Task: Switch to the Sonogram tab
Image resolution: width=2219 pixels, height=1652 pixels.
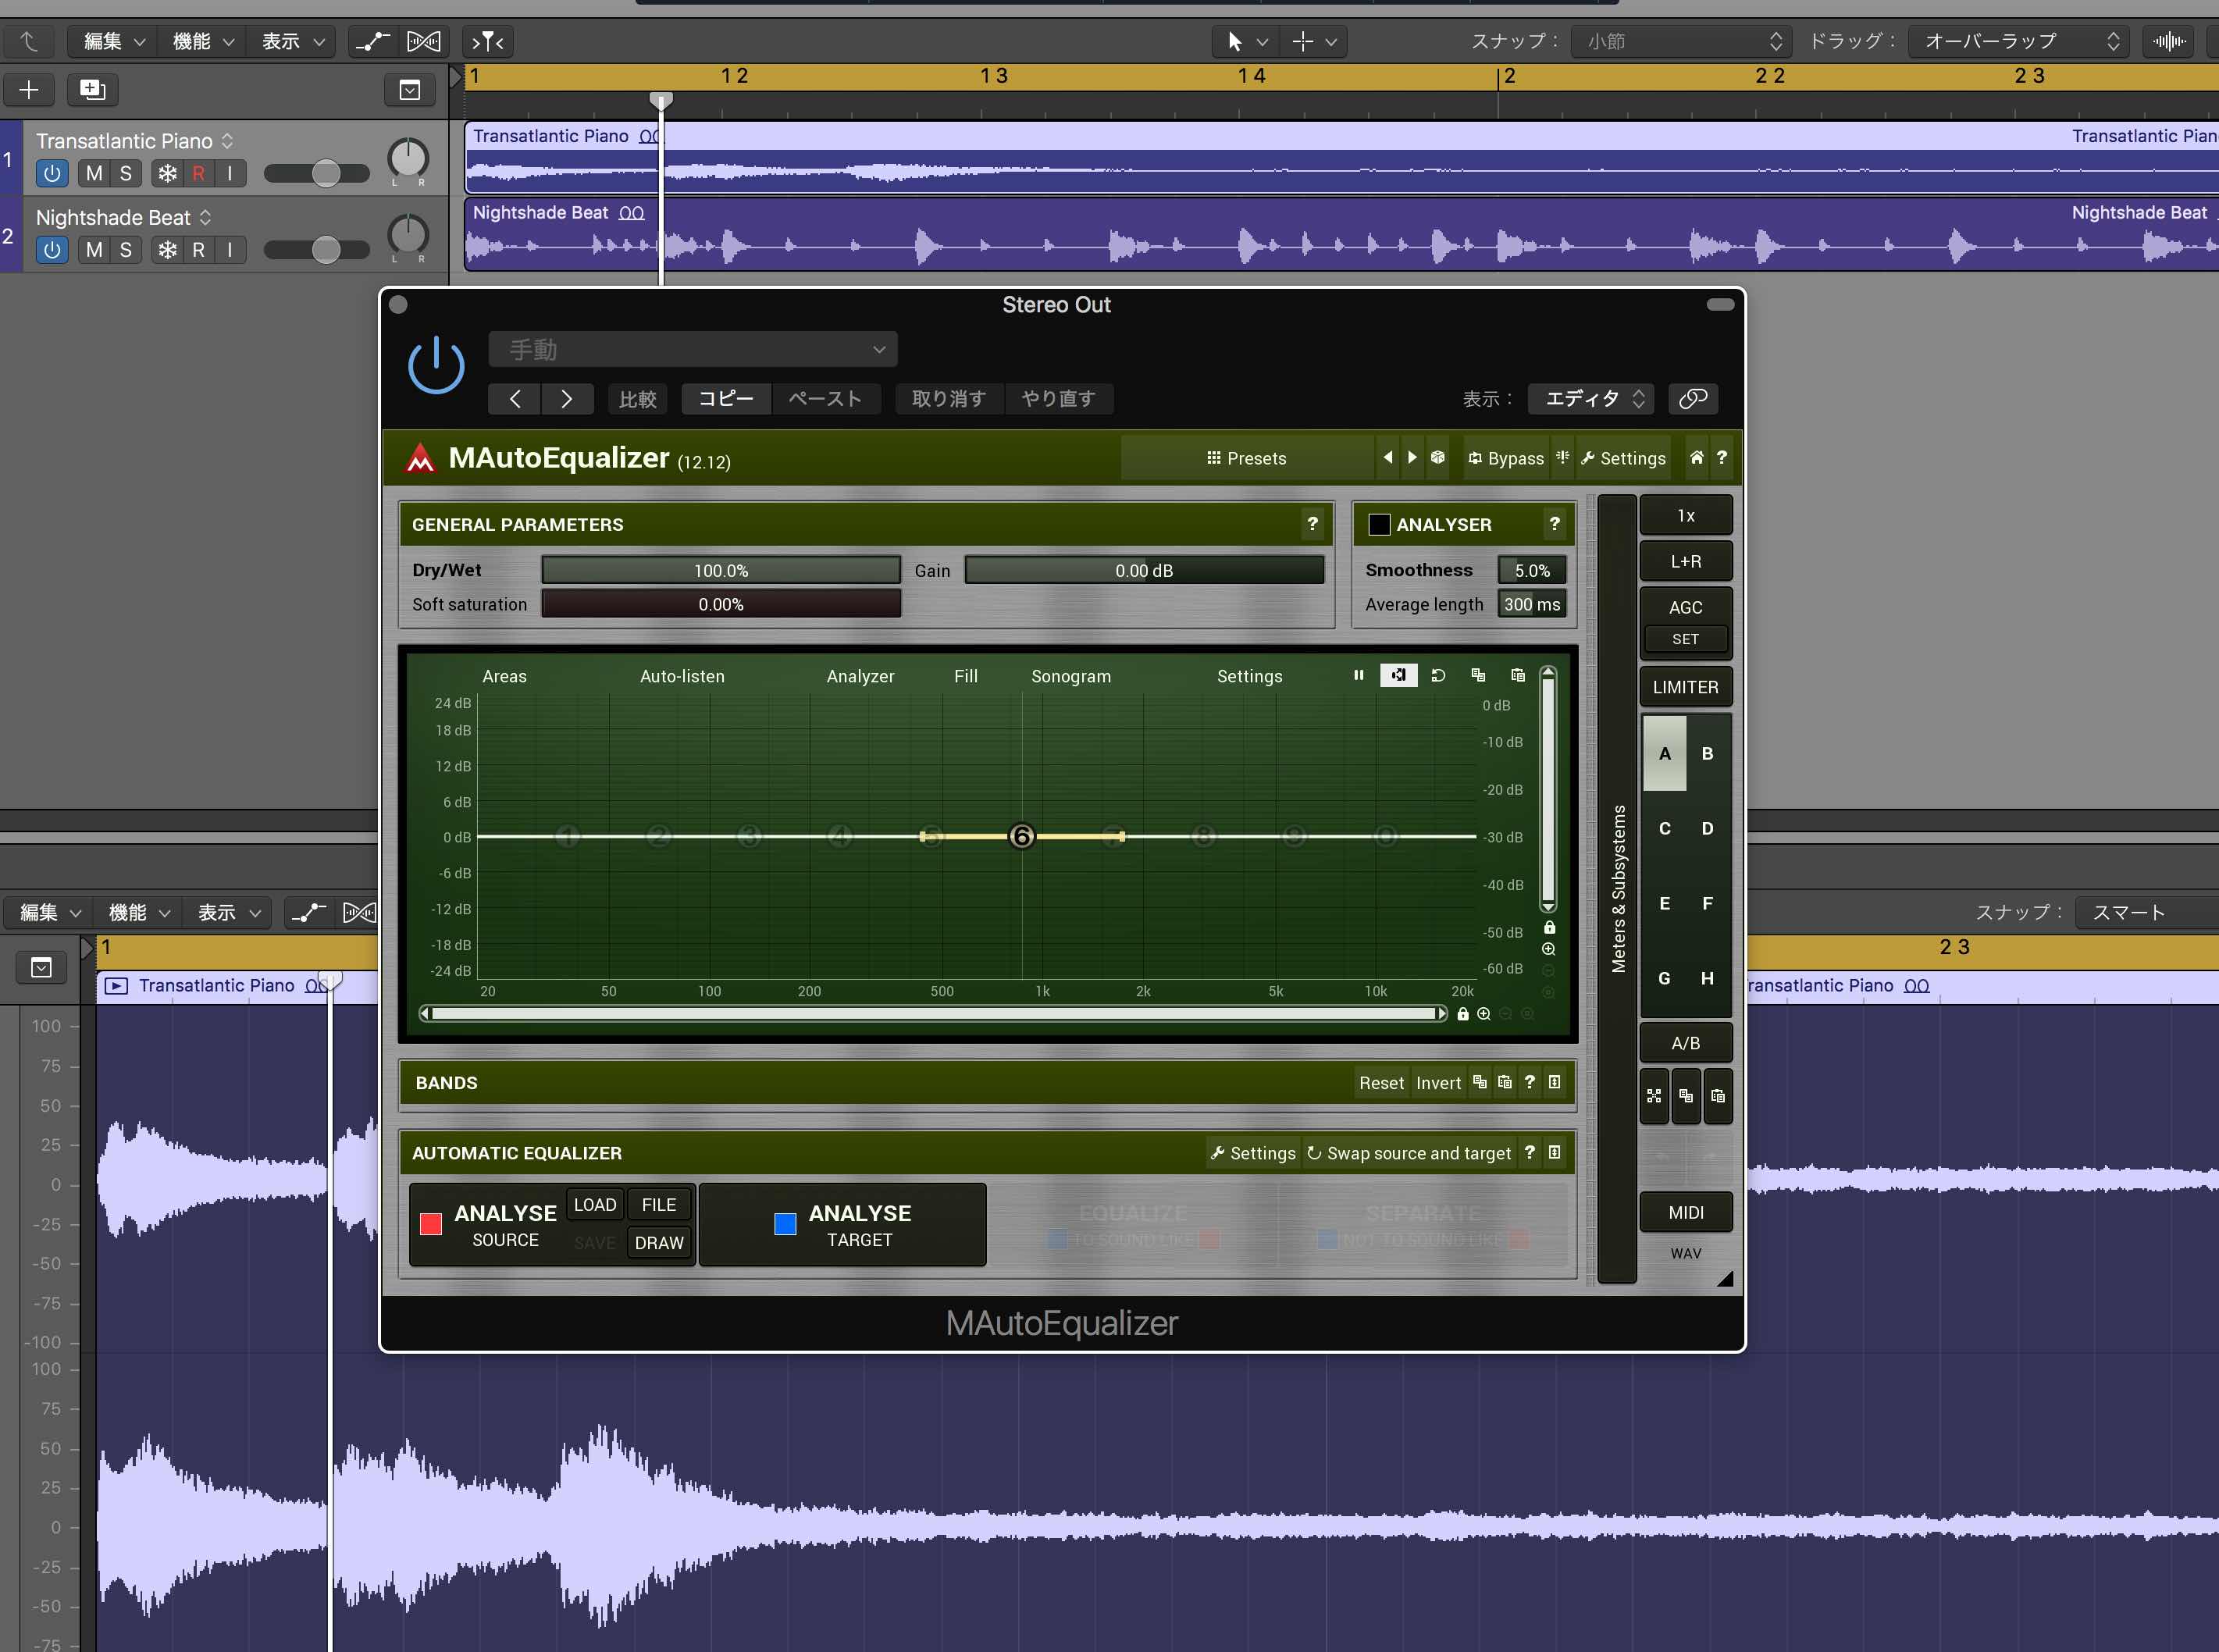Action: click(x=1070, y=676)
